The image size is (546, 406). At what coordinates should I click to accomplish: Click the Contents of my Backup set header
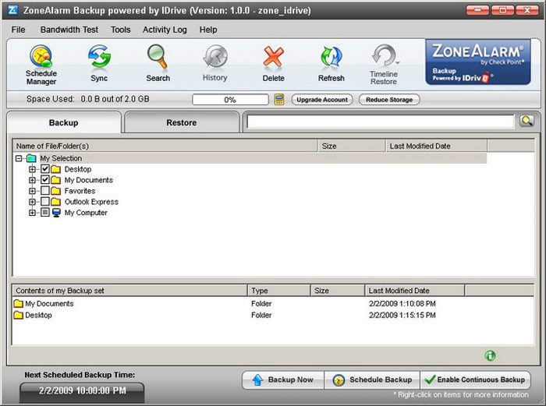[x=130, y=291]
